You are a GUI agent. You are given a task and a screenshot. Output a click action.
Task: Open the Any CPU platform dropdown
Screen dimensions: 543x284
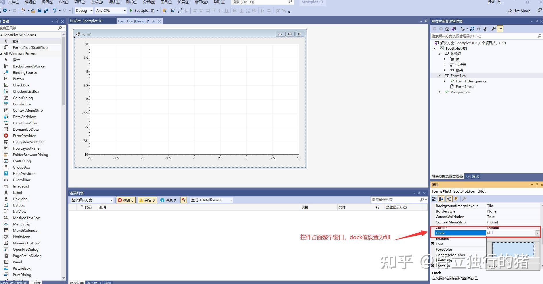[x=124, y=10]
